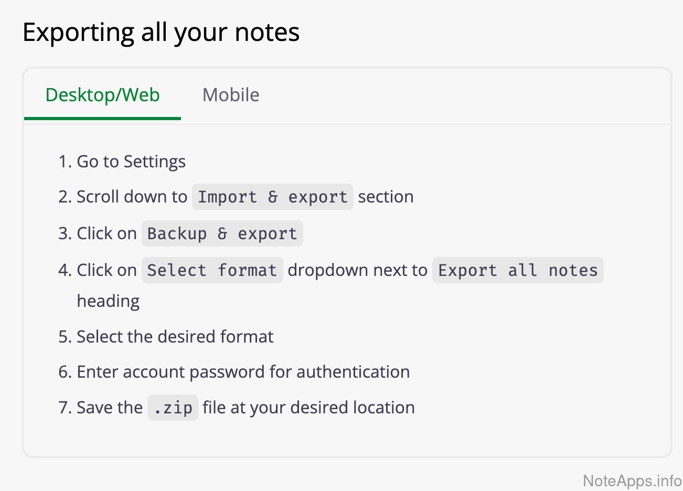Switch to the Mobile tab
The width and height of the screenshot is (683, 491).
point(231,95)
